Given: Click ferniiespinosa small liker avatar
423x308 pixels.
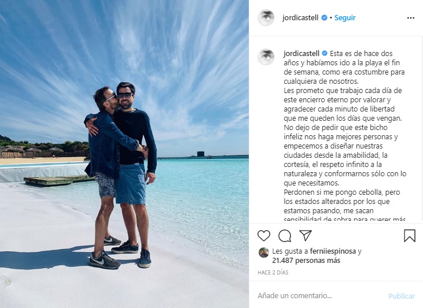Looking at the screenshot, I should (264, 253).
